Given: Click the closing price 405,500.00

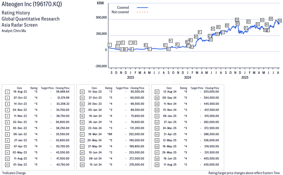Looking at the screenshot, I should click(211, 159).
